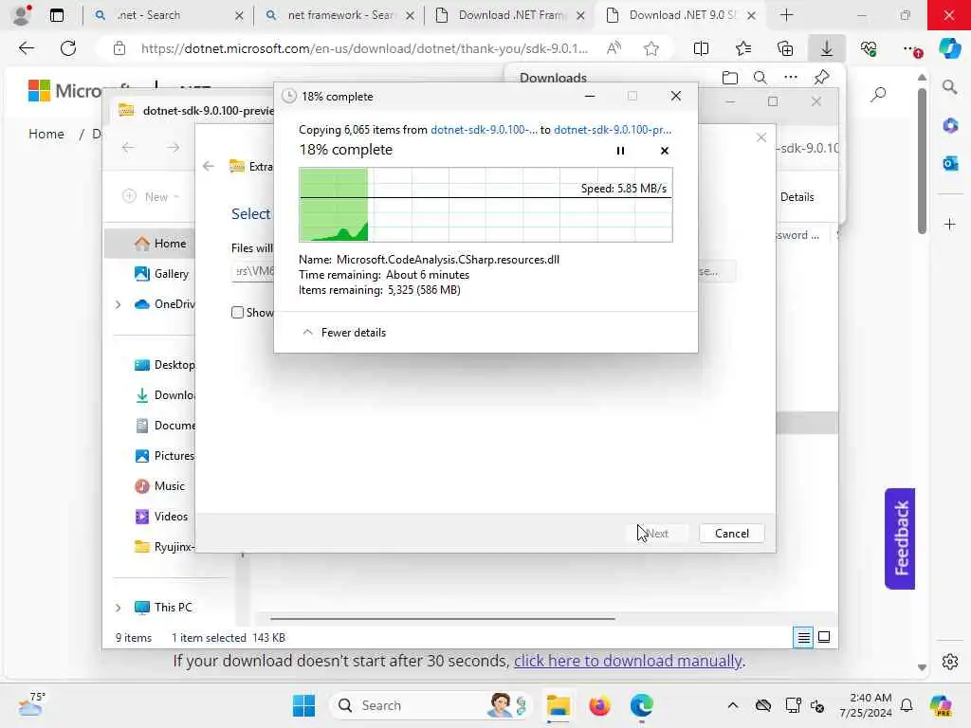Open Edge Settings and more menu
971x728 pixels.
click(x=911, y=48)
